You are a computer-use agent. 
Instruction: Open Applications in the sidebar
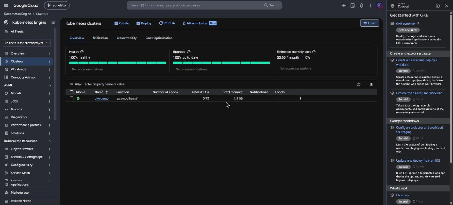[20, 184]
